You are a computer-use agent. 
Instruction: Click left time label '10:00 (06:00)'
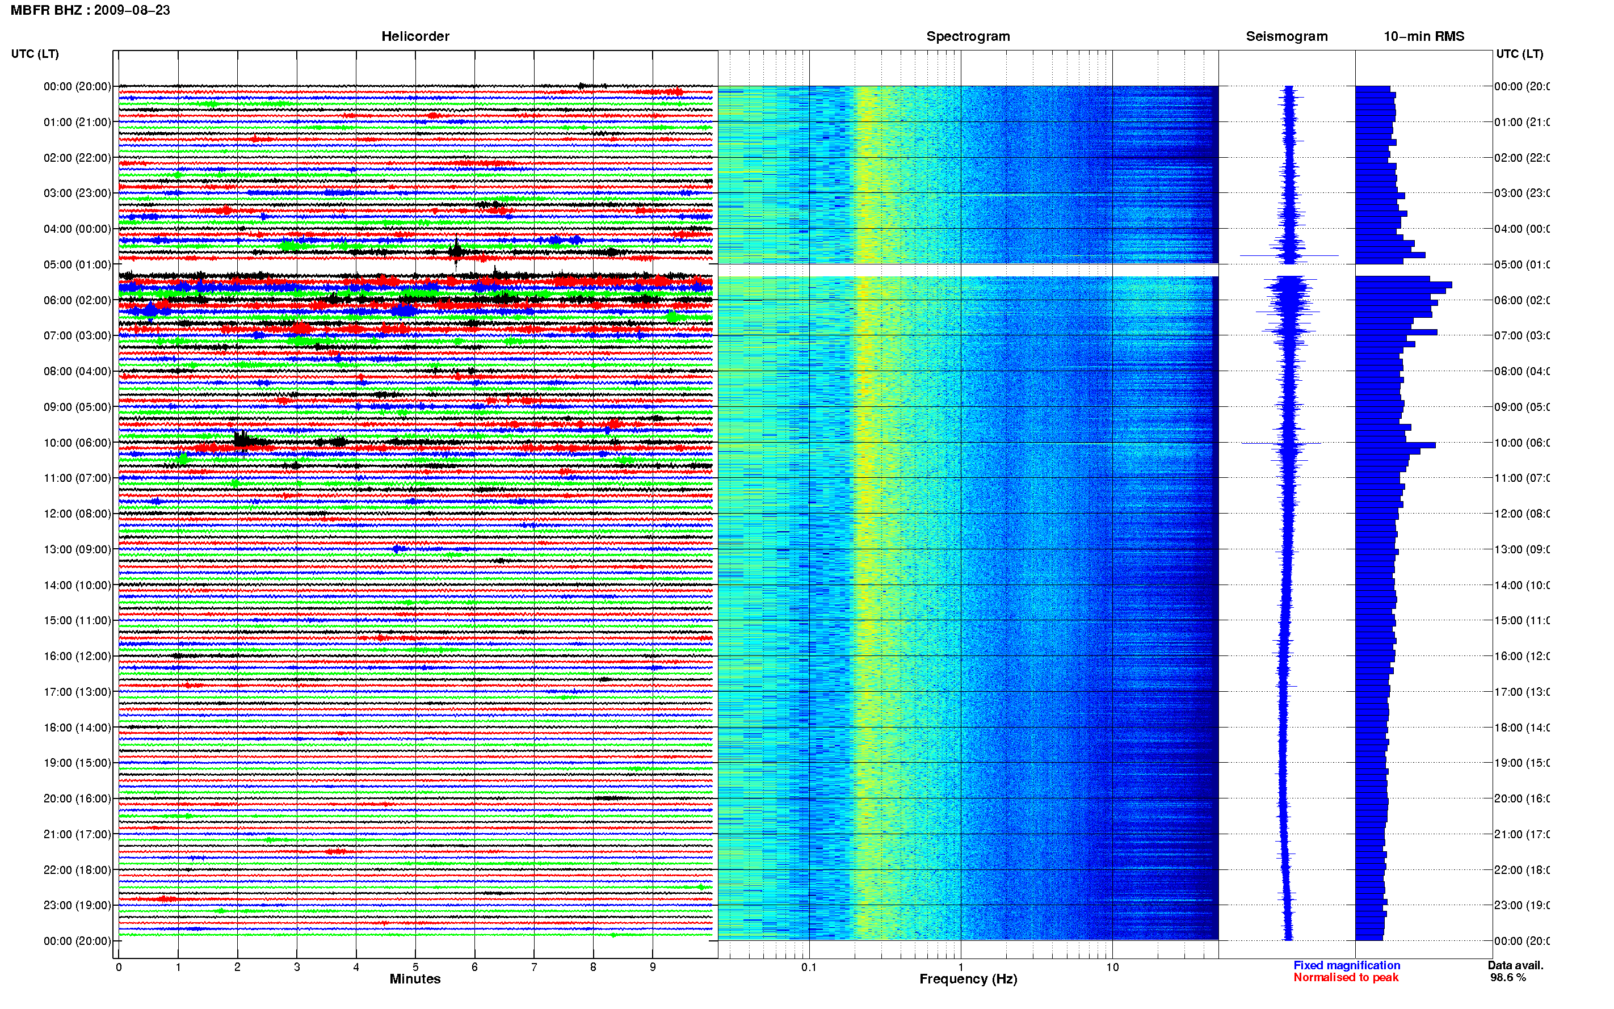coord(77,443)
